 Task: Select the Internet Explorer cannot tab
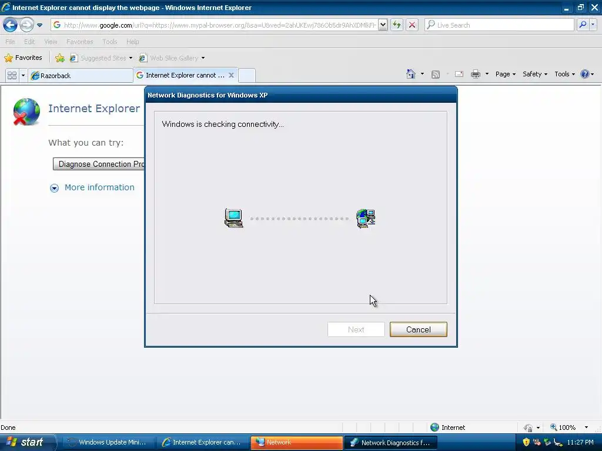(180, 75)
